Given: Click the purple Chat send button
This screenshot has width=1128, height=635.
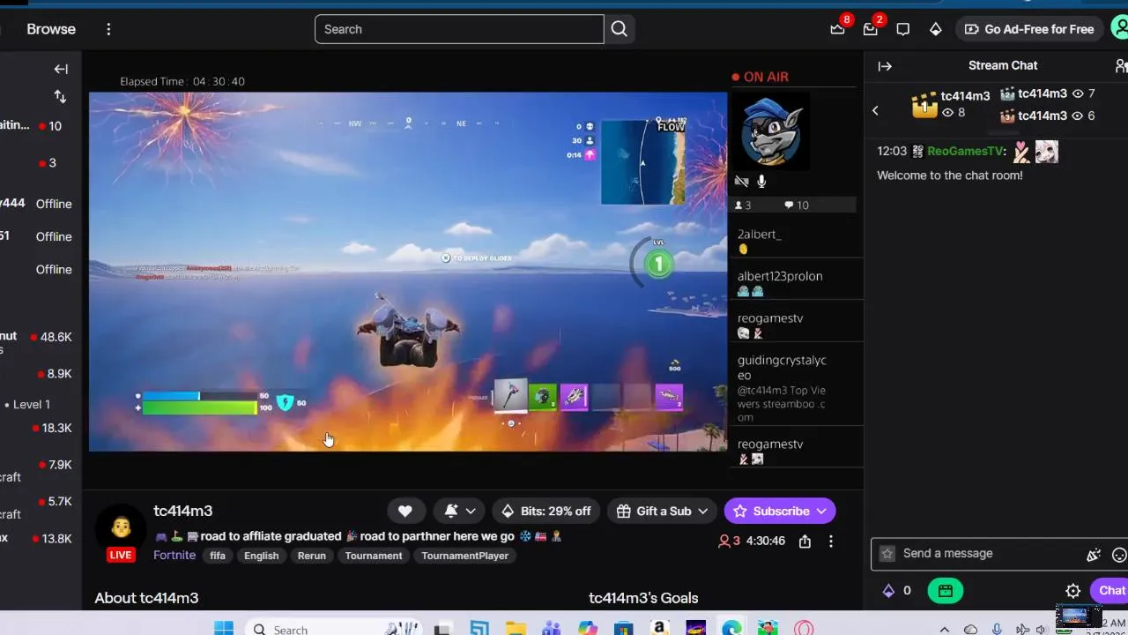Looking at the screenshot, I should [x=1109, y=591].
